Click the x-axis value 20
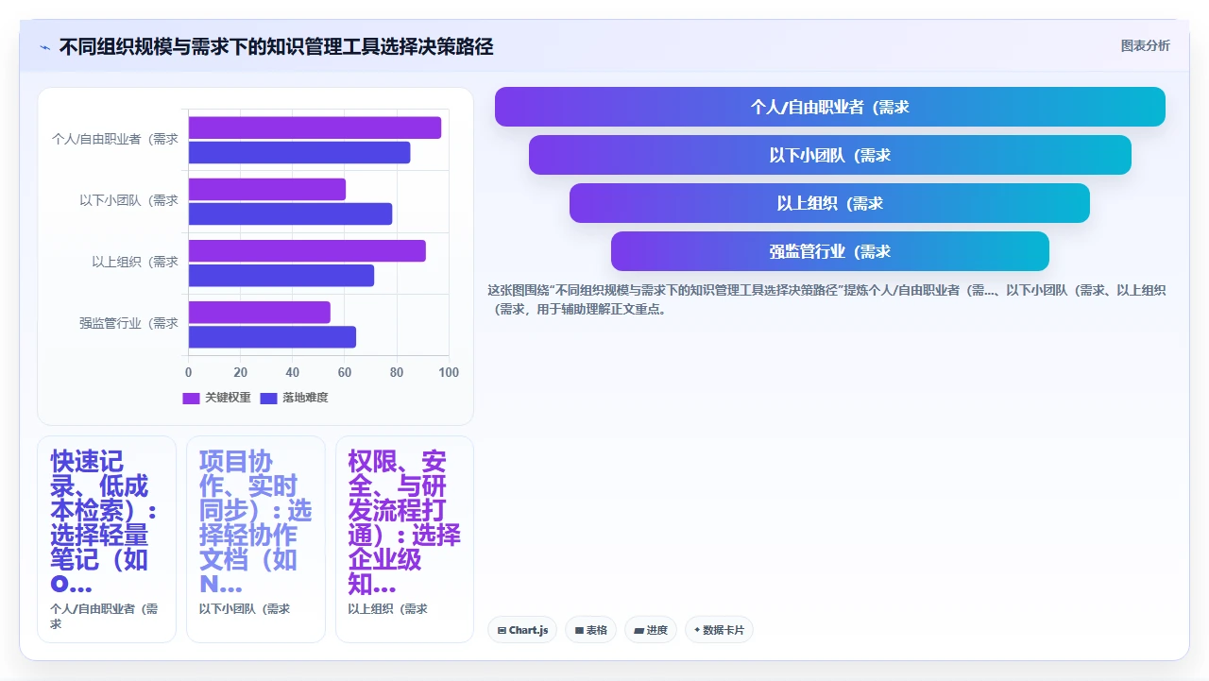Image resolution: width=1209 pixels, height=681 pixels. click(241, 372)
